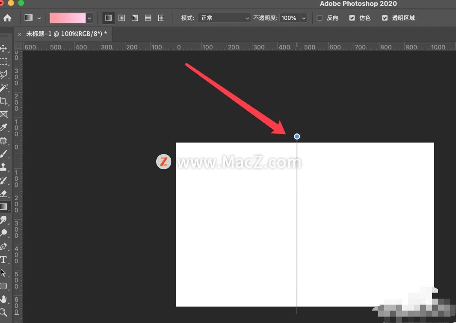Image resolution: width=456 pixels, height=323 pixels.
Task: Choose Linear Gradient style
Action: (108, 18)
